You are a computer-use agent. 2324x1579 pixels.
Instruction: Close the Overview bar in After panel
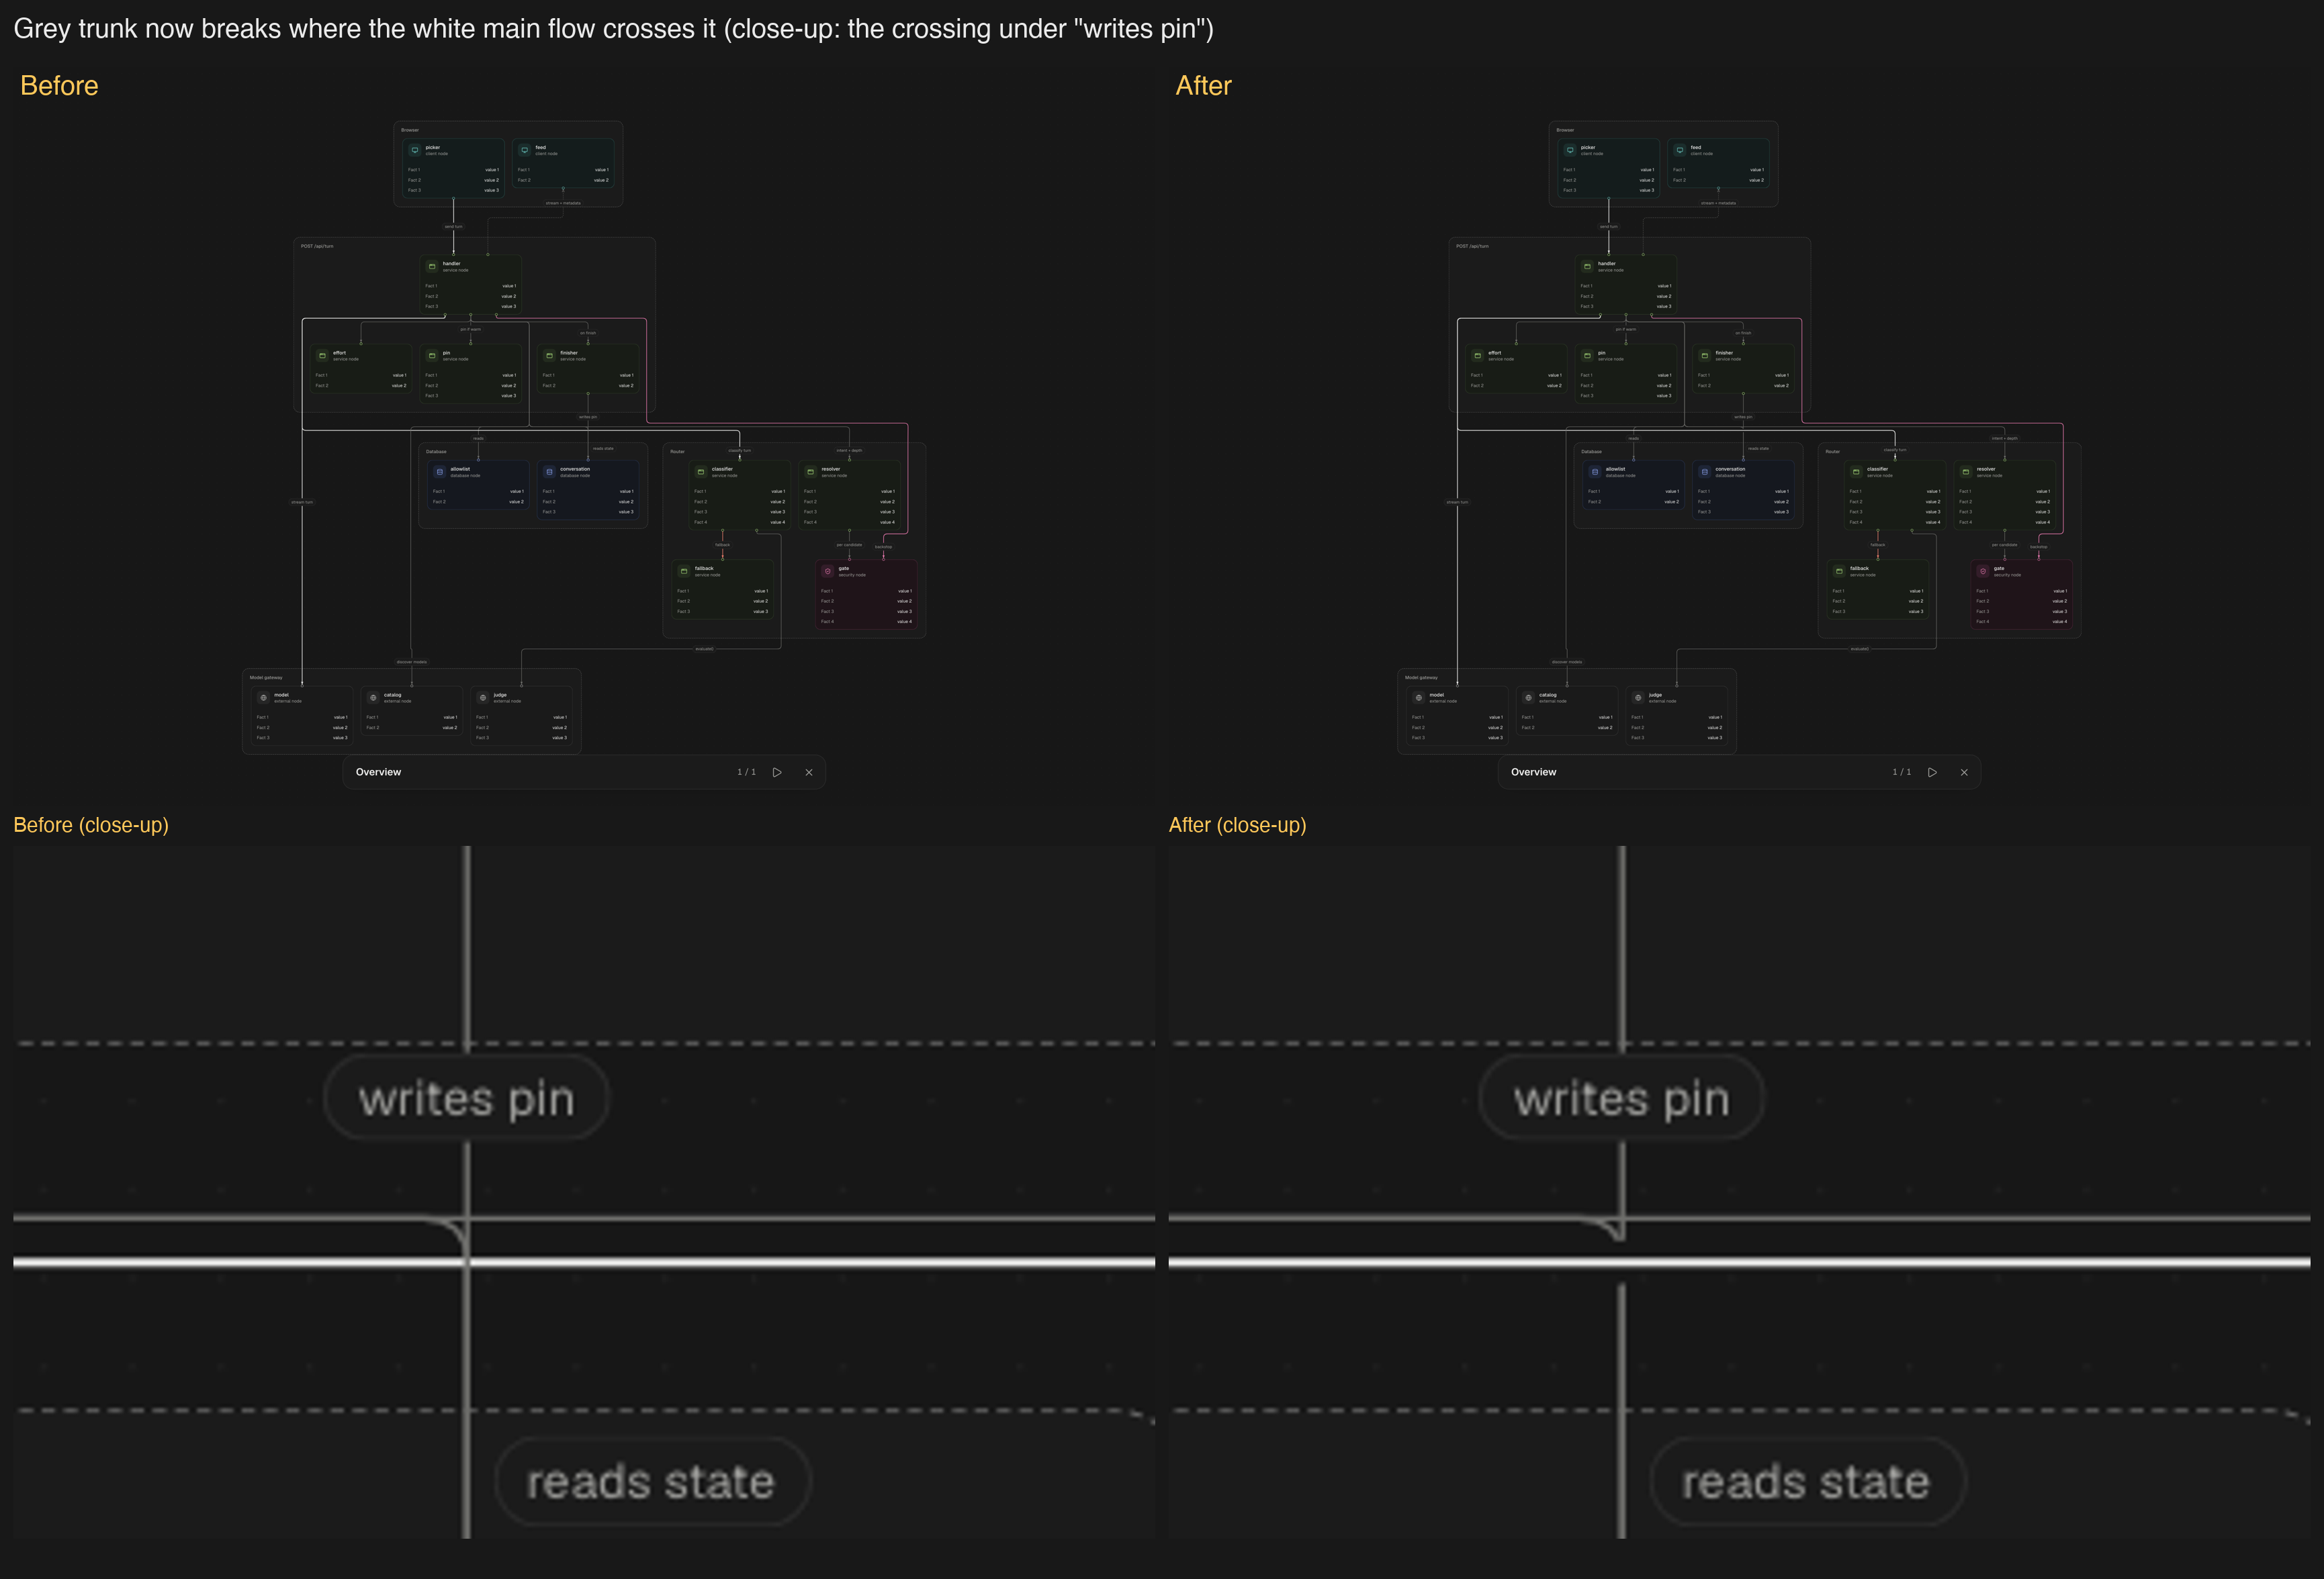pos(1964,773)
